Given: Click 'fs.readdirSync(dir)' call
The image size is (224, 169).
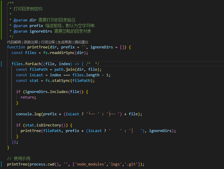Looking at the screenshot, I should click(64, 53).
